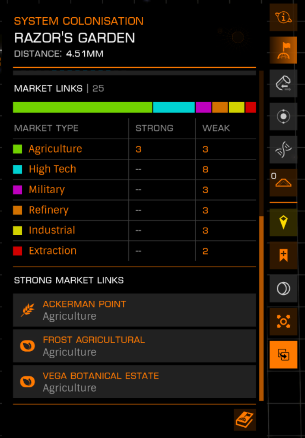
Task: Click the carrier icon with zero count
Action: coord(283,183)
